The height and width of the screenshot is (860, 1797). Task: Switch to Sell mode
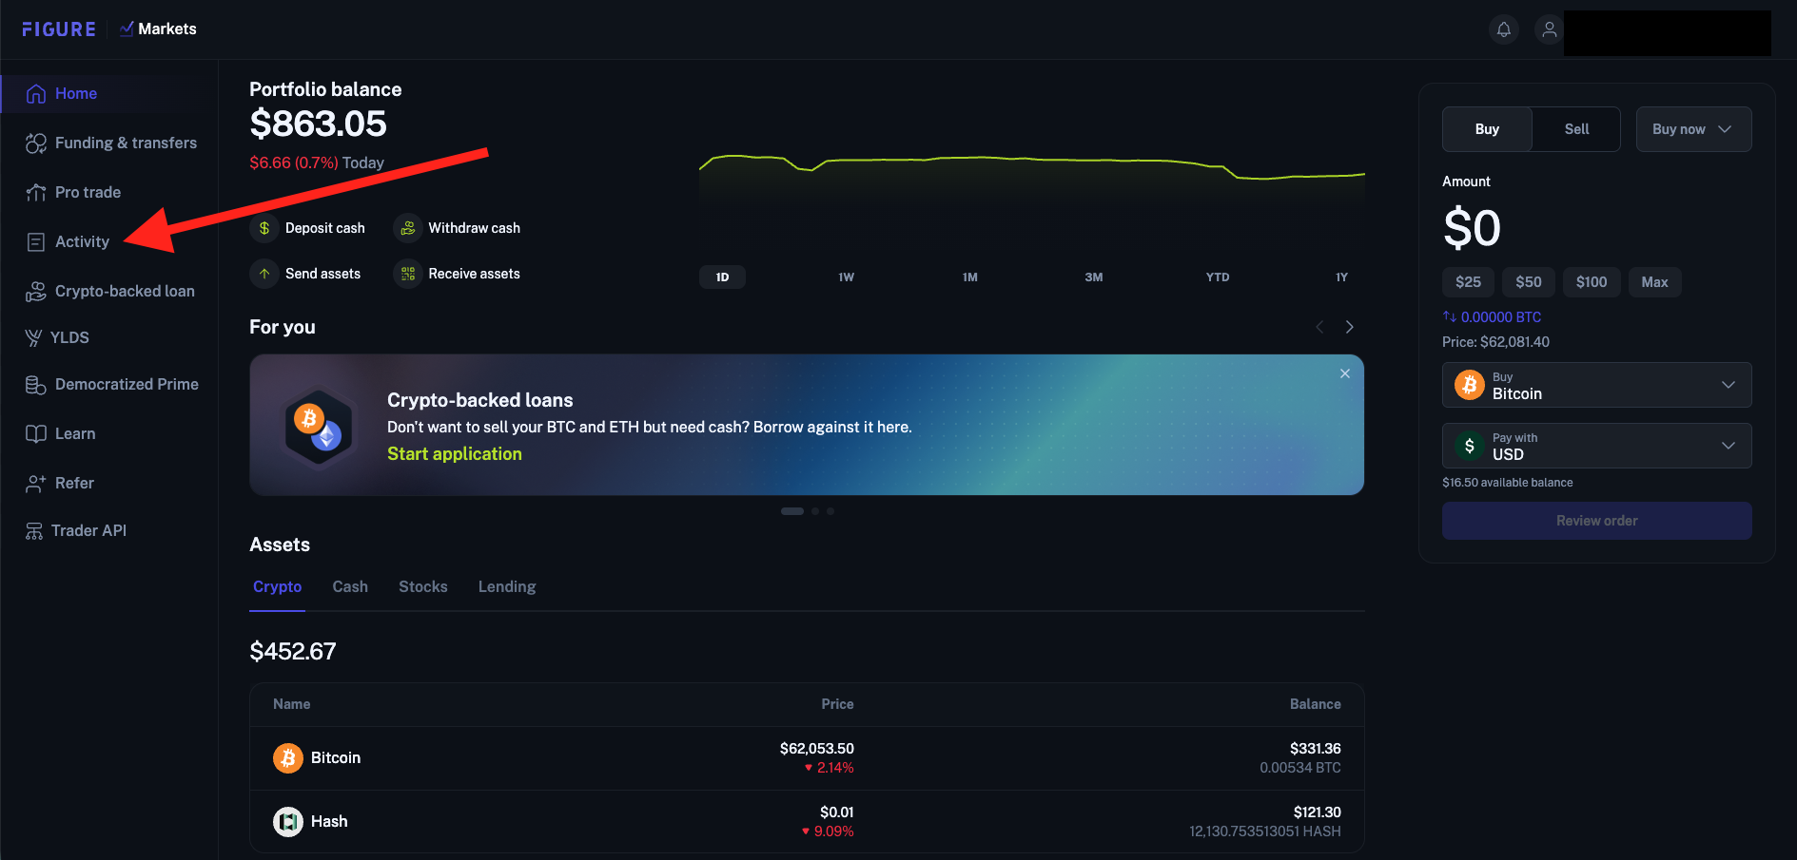[x=1576, y=129]
